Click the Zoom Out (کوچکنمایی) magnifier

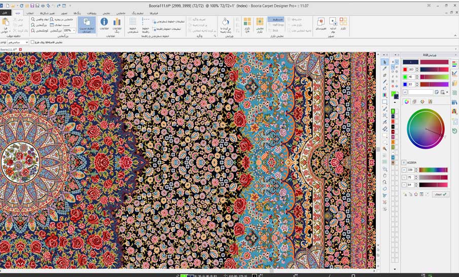coord(39,30)
